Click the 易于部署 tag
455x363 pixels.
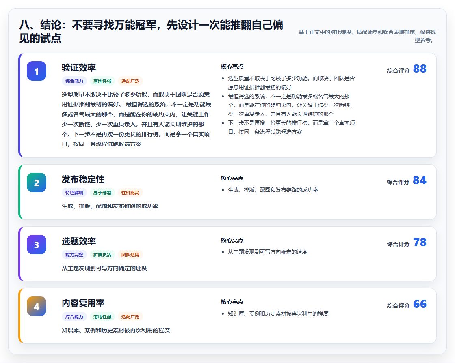click(x=102, y=193)
